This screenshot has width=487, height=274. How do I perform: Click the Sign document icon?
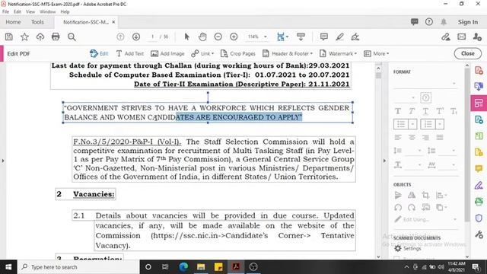355,37
